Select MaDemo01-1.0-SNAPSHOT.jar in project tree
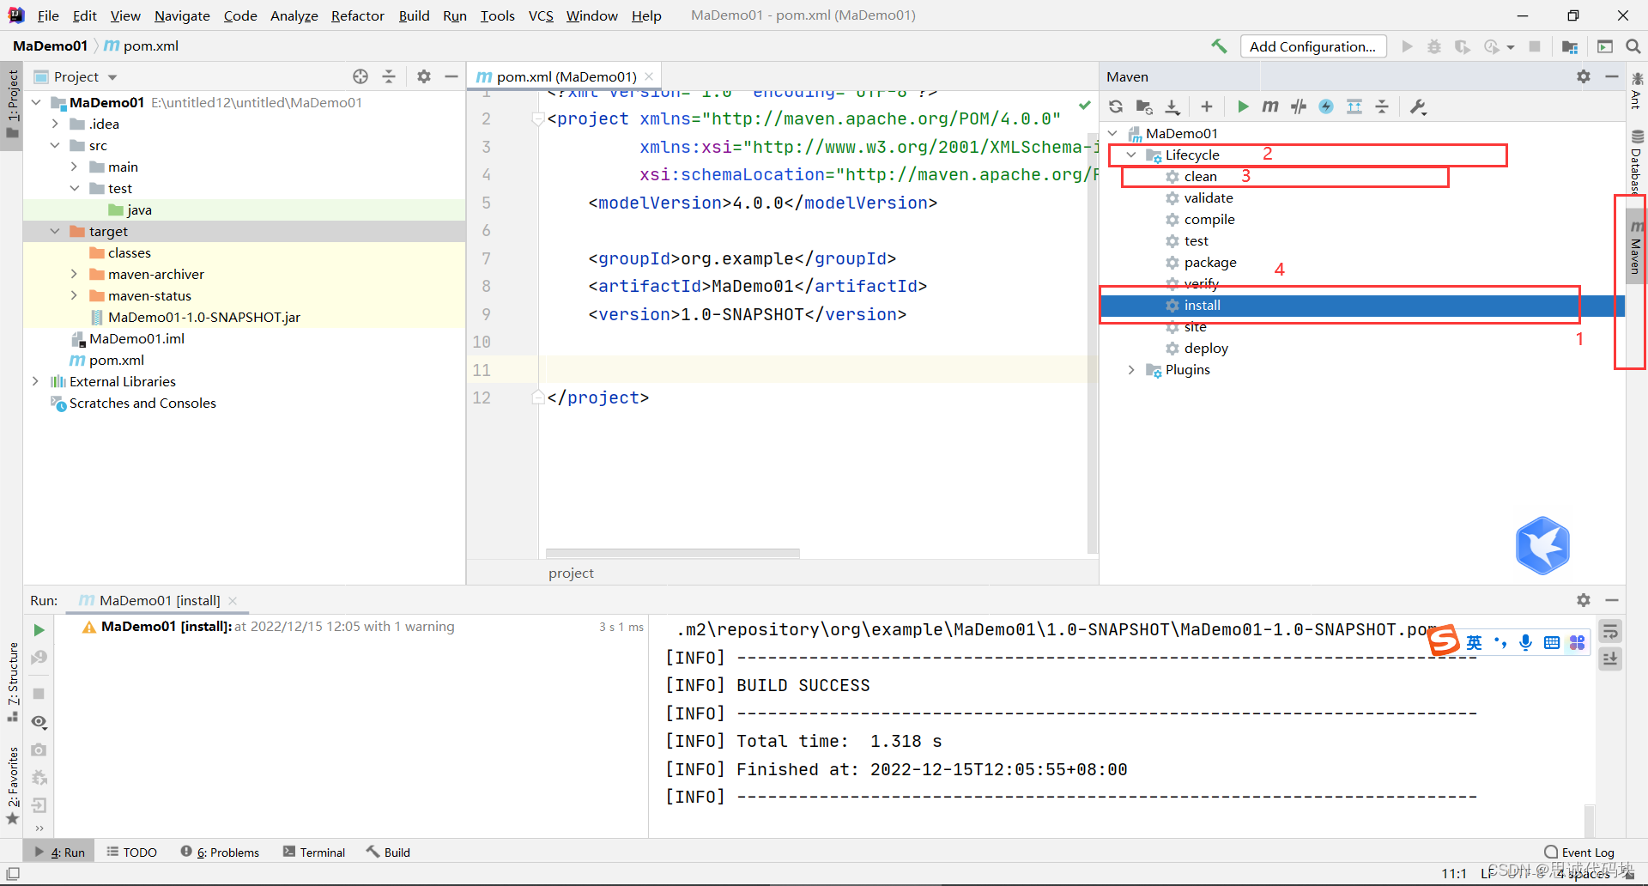Screen dimensions: 1648x886 point(204,317)
